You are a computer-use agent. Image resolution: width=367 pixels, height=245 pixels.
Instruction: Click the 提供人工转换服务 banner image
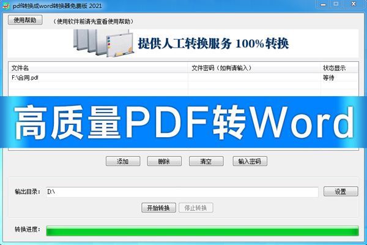pyautogui.click(x=183, y=43)
